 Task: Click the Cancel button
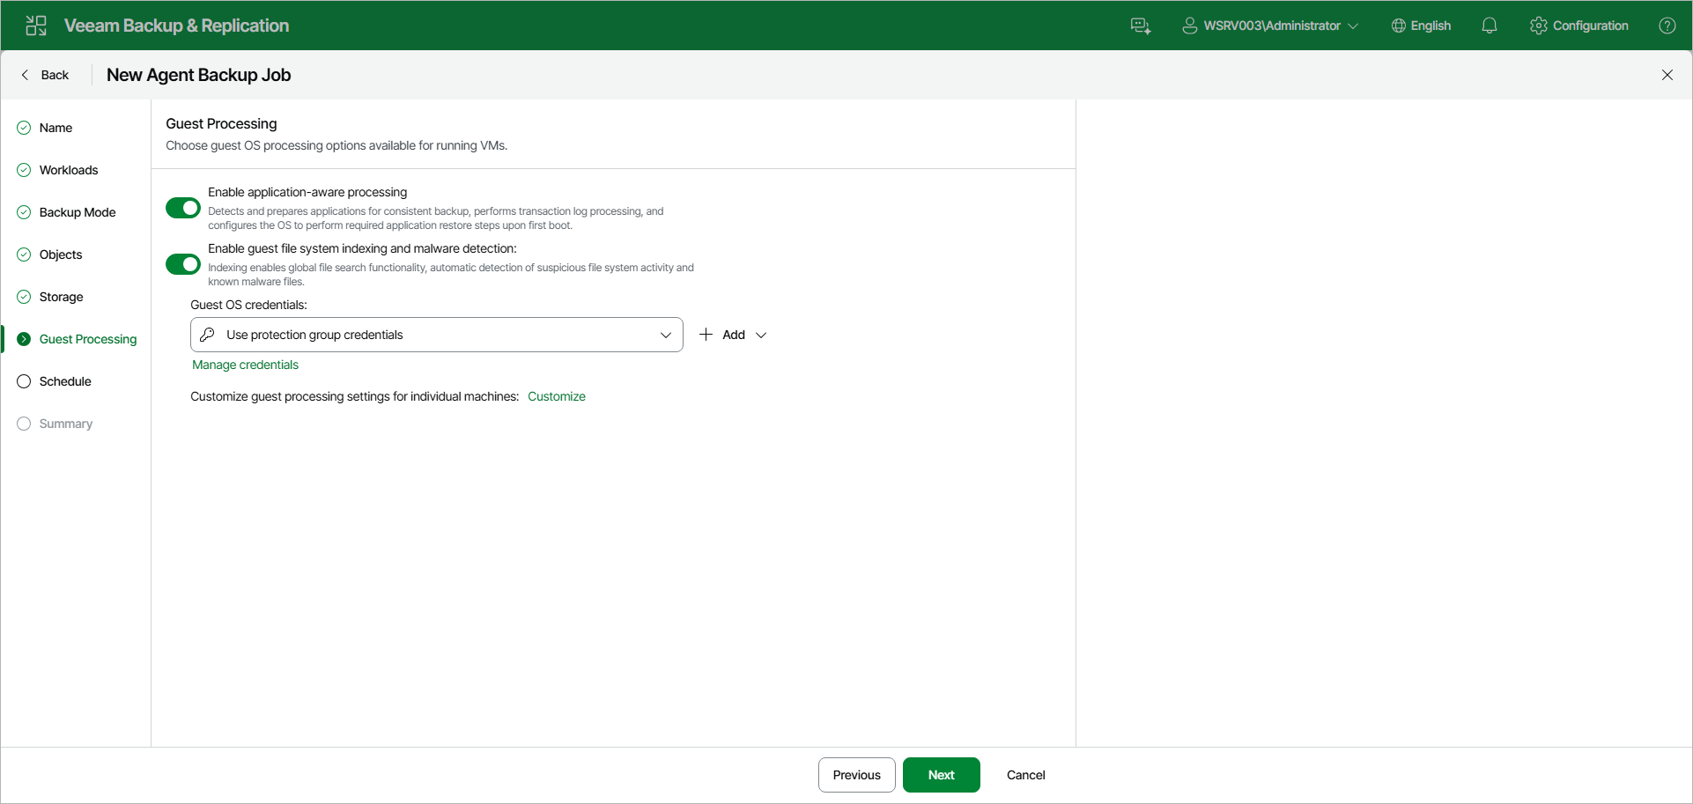coord(1026,775)
